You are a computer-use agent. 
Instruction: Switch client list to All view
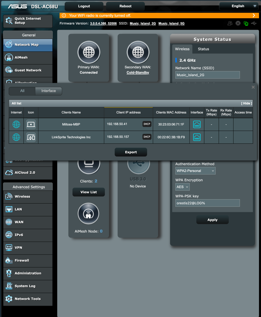click(x=22, y=91)
